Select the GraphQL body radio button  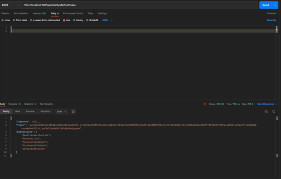pyautogui.click(x=87, y=20)
